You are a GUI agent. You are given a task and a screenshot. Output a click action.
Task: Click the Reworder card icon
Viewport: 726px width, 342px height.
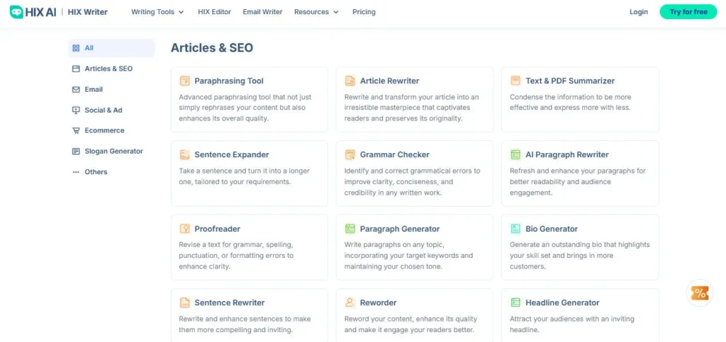(x=350, y=302)
